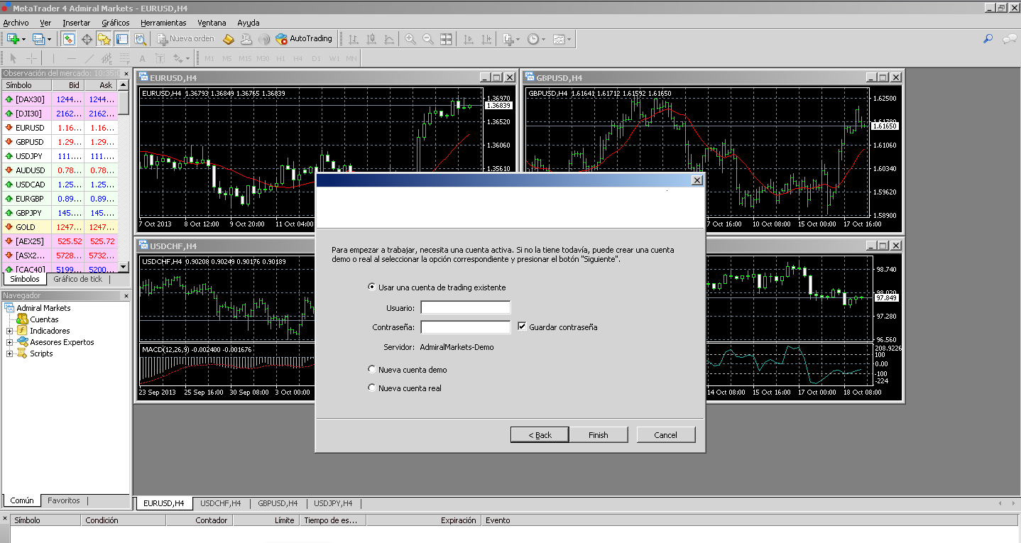Open the periodicity clock dropdown arrow
Screen dimensions: 1021x543
543,39
